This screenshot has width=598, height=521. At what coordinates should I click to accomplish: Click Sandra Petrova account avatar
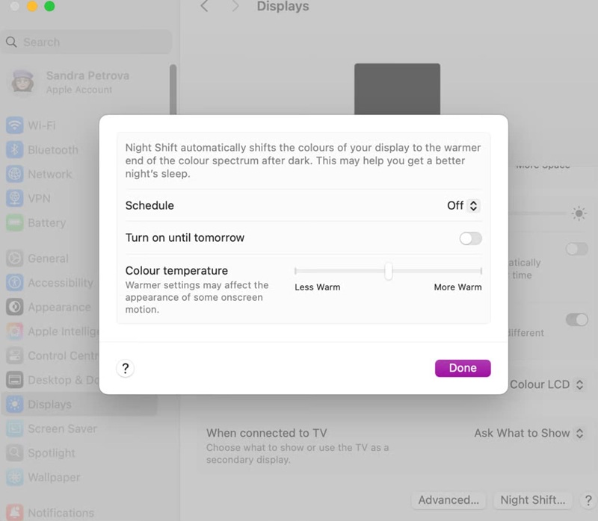pos(22,82)
